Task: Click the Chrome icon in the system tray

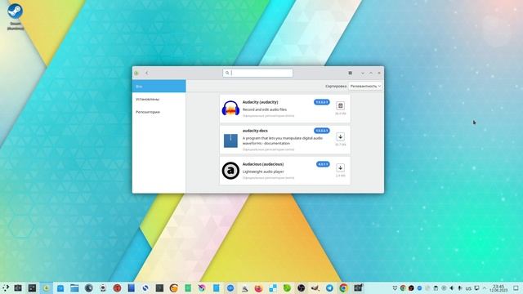Action: coord(403,288)
